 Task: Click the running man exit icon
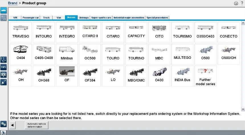(3, 133)
